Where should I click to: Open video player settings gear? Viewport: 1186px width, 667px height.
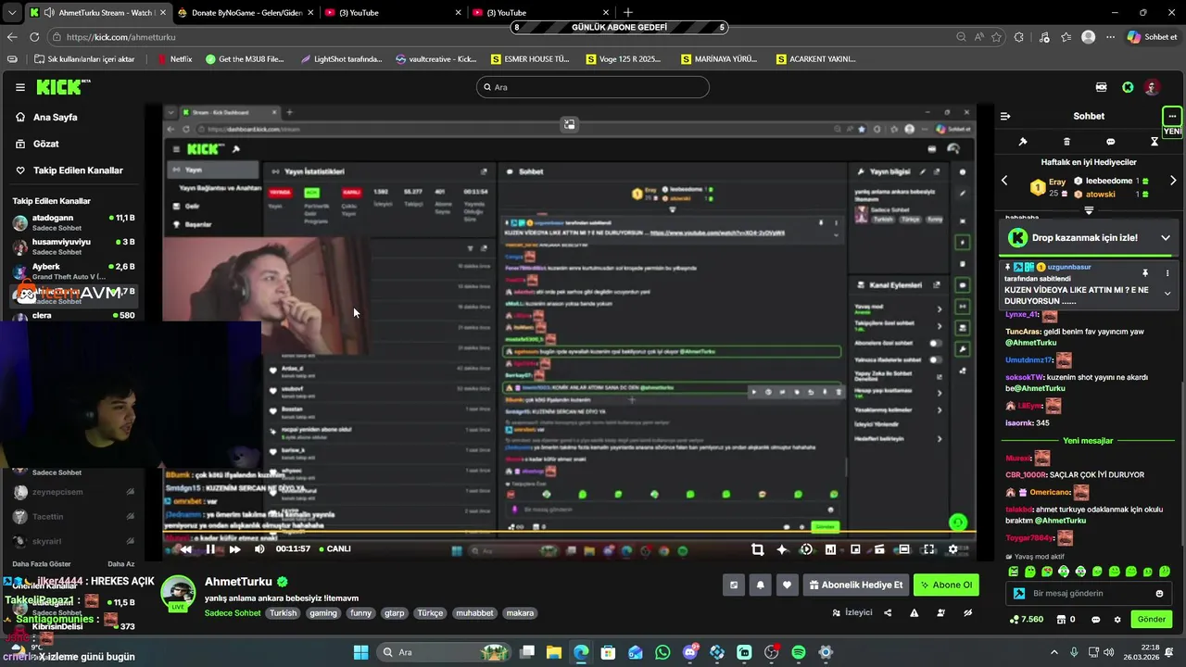pyautogui.click(x=953, y=549)
